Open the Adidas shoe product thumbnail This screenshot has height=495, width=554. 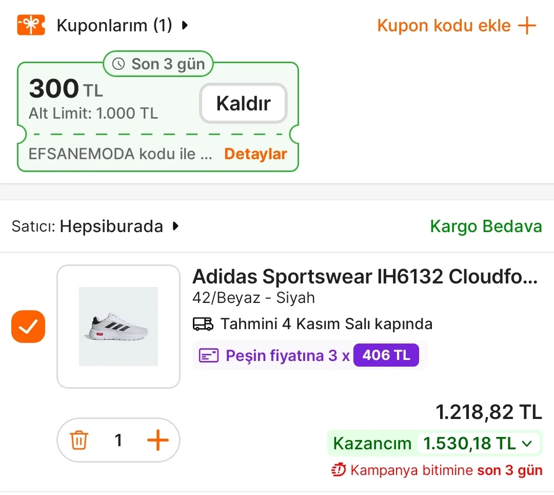(118, 327)
